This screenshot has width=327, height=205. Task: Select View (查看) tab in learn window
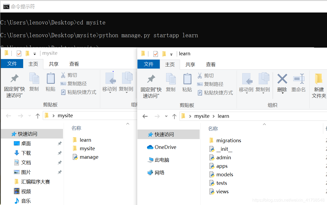click(x=211, y=65)
